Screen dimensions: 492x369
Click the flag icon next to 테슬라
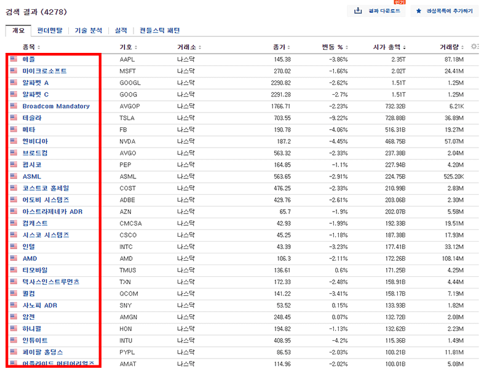[14, 117]
